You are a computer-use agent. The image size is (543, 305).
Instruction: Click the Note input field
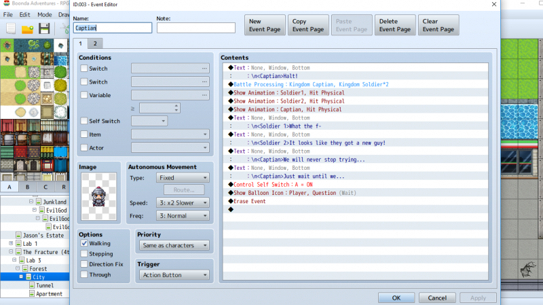point(196,28)
